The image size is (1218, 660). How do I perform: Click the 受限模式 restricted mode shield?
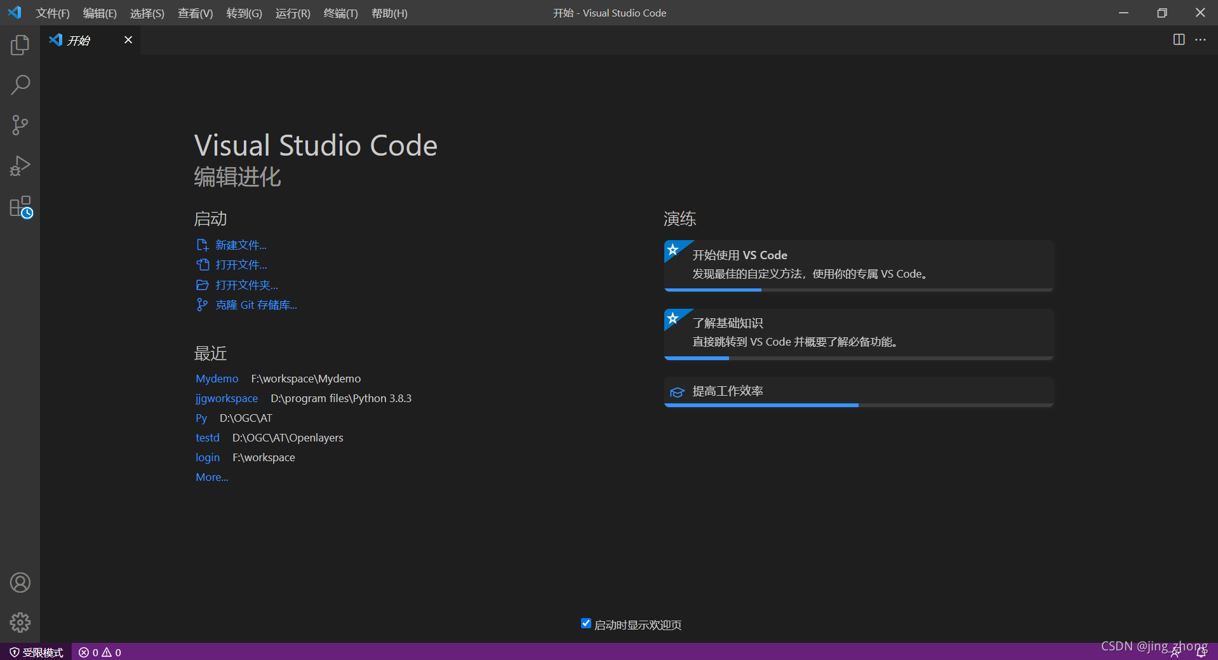coord(36,652)
